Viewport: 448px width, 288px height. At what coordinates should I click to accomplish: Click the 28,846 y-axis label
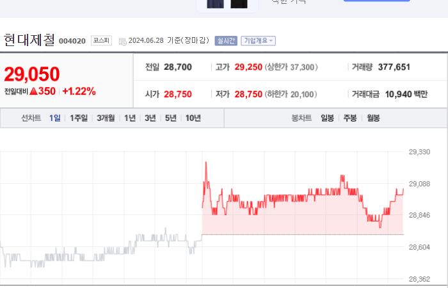419,215
